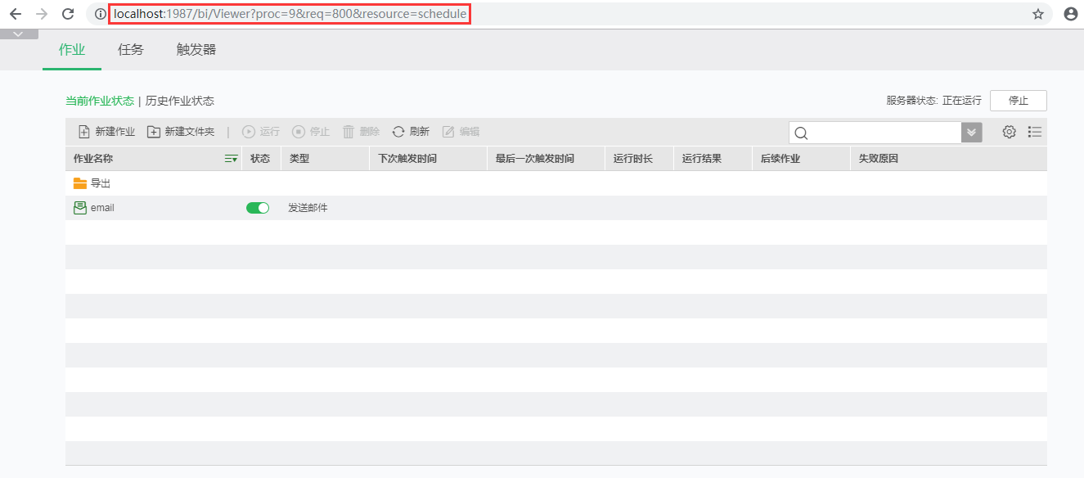The image size is (1084, 478).
Task: Expand the browser tab strip chevron
Action: coord(18,34)
